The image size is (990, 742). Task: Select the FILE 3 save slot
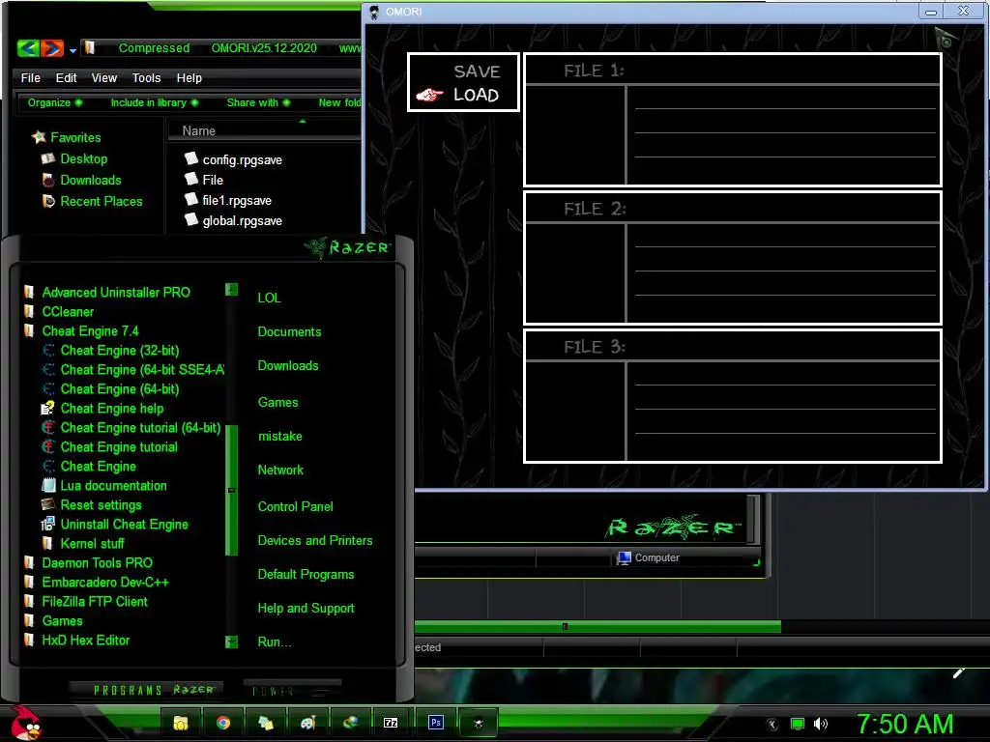(x=733, y=396)
